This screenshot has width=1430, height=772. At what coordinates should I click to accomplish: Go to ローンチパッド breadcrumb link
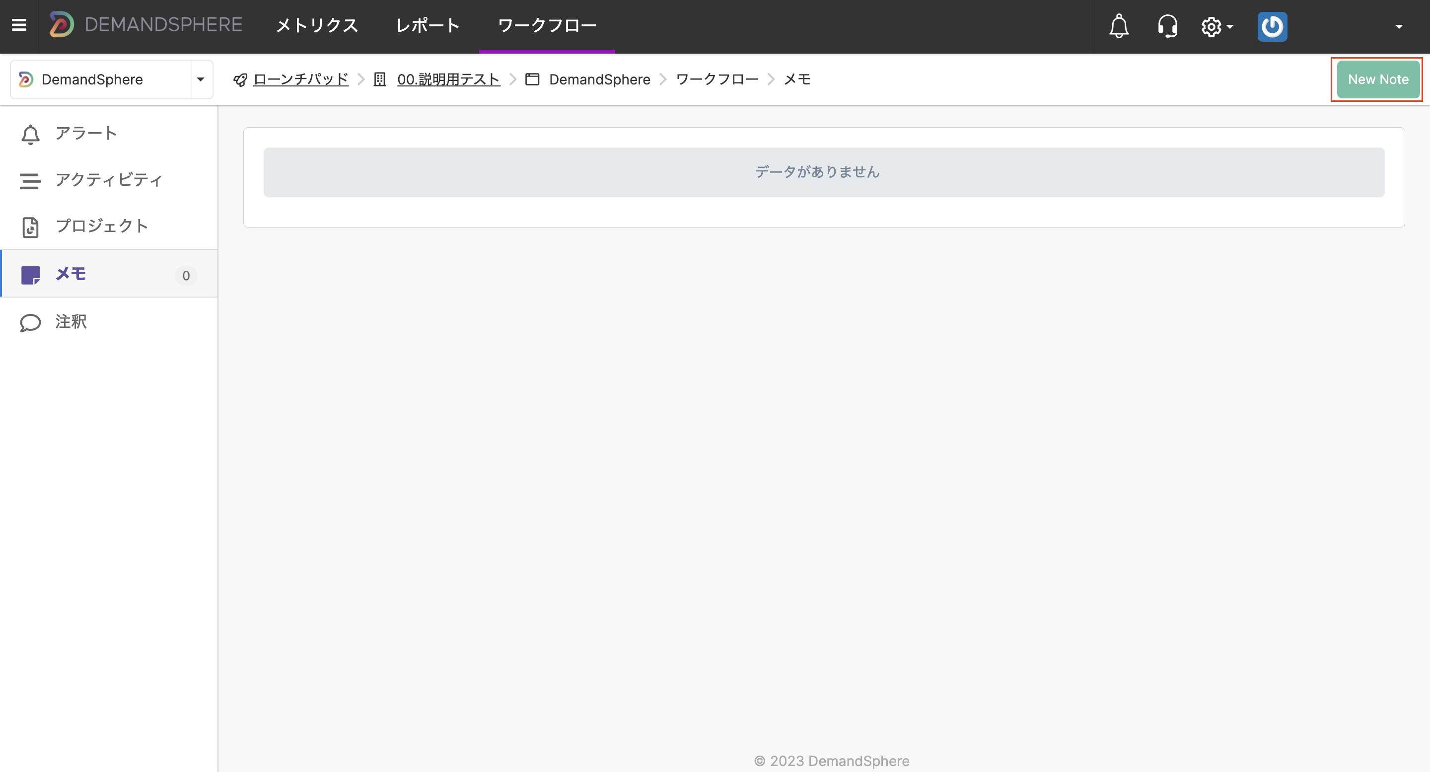pos(300,79)
